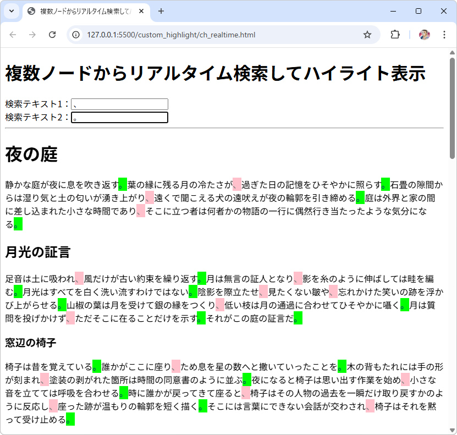This screenshot has width=457, height=435.
Task: Click the browser forward arrow button
Action: click(32, 35)
